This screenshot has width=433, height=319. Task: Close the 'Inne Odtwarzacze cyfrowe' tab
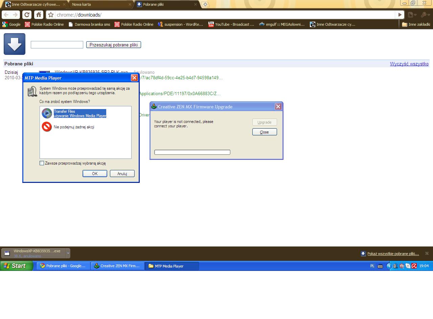point(64,4)
